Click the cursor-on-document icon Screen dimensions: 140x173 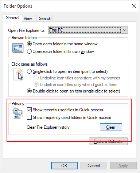pyautogui.click(x=18, y=74)
